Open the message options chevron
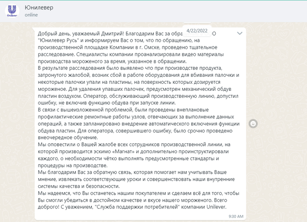This screenshot has width=307, height=222. pos(239,33)
